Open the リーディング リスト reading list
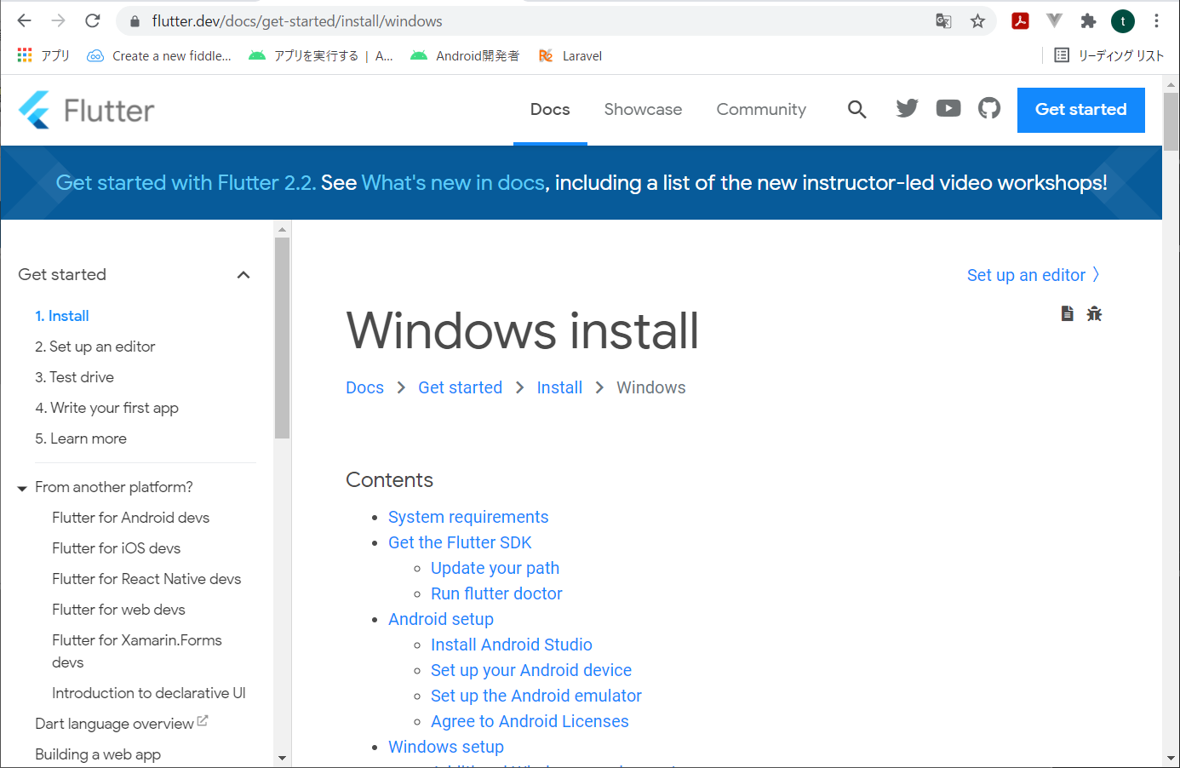 click(1109, 55)
